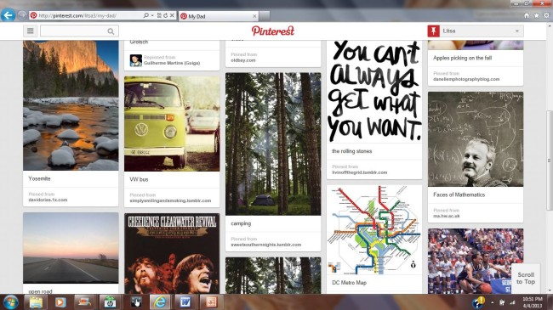This screenshot has width=553, height=310.
Task: Open the Pinterest categories hamburger menu
Action: 31,31
